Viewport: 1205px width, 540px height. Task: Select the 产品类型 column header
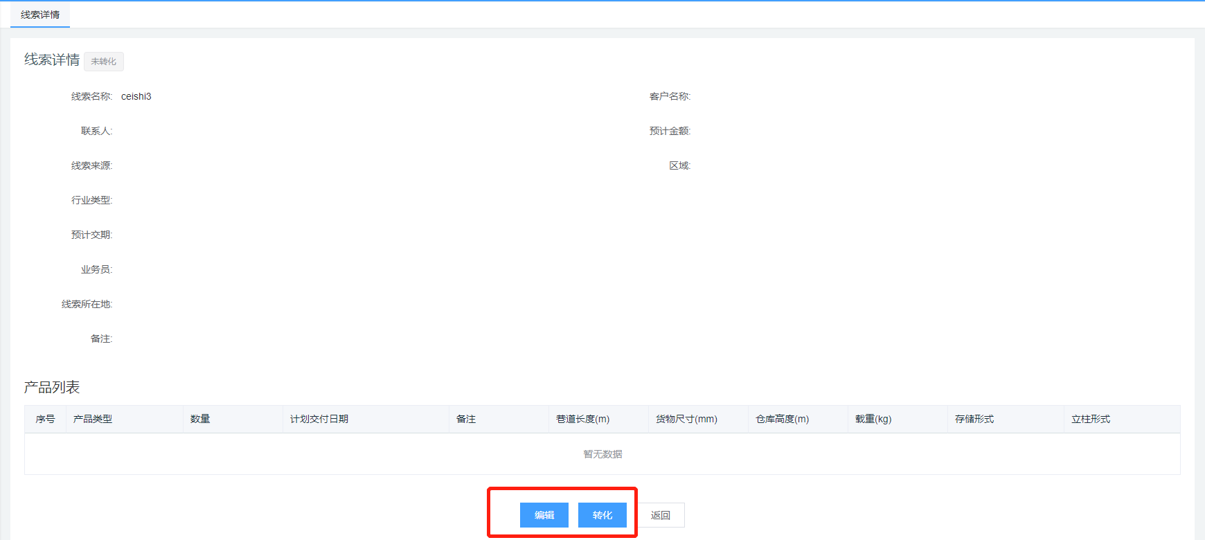point(93,419)
